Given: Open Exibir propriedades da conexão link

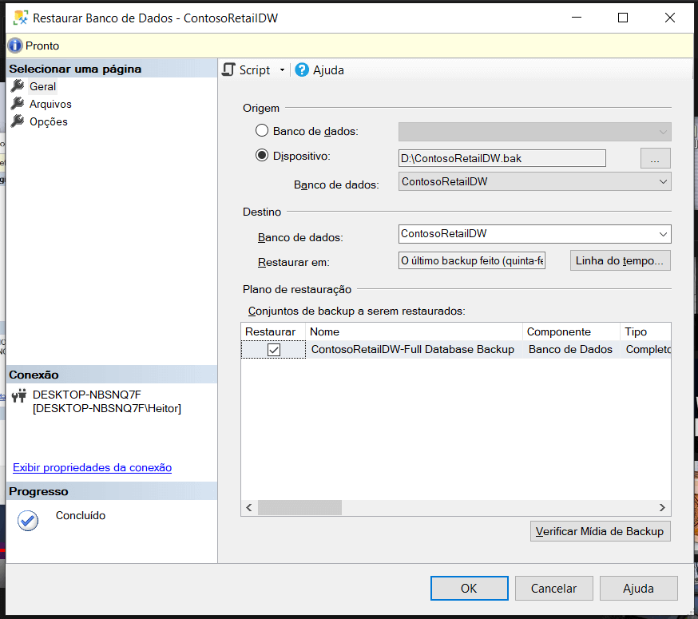Looking at the screenshot, I should [x=92, y=467].
